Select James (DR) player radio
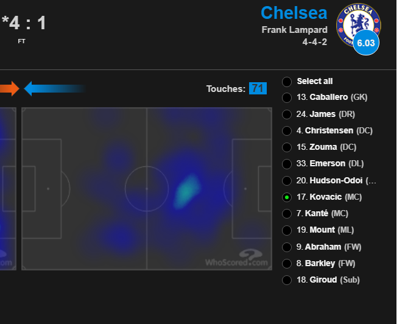Screen dimensions: 405x324 287,114
